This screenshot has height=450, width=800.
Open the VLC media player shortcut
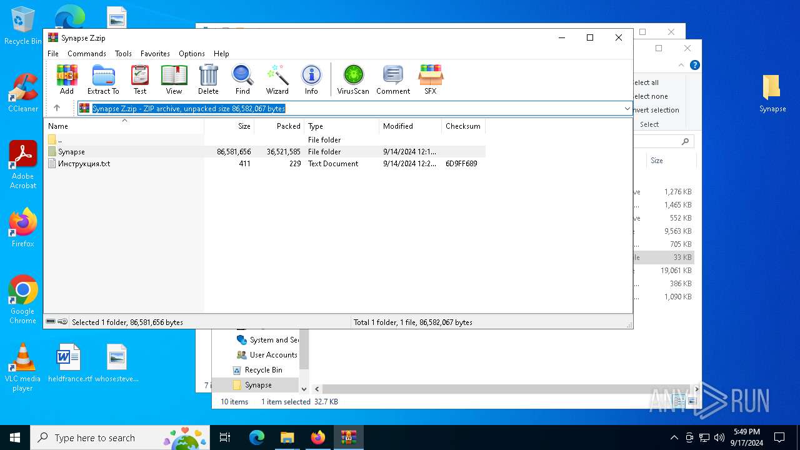(x=23, y=367)
